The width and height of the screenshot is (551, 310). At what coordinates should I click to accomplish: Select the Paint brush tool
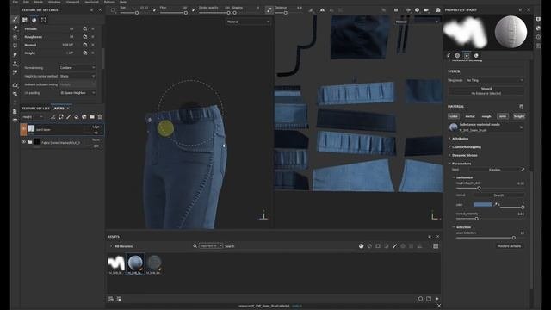[15, 20]
